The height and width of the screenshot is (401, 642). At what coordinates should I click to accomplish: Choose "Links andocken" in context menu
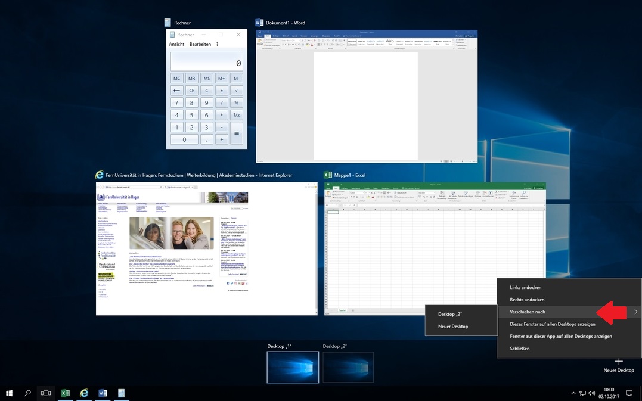pos(526,287)
